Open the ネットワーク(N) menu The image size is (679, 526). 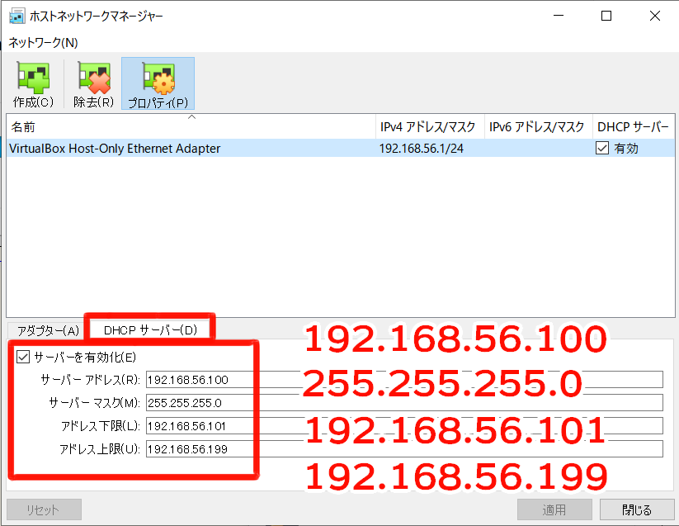click(x=43, y=42)
